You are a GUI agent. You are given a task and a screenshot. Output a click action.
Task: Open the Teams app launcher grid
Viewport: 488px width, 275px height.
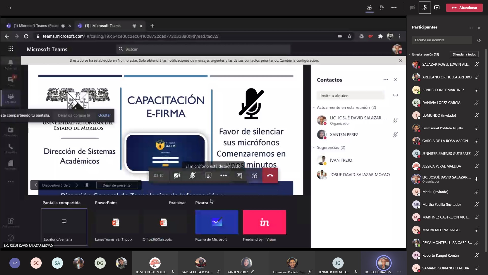11,49
